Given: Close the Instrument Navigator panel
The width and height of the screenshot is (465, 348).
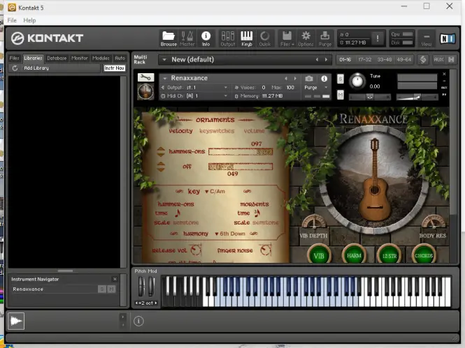Looking at the screenshot, I should [x=115, y=279].
